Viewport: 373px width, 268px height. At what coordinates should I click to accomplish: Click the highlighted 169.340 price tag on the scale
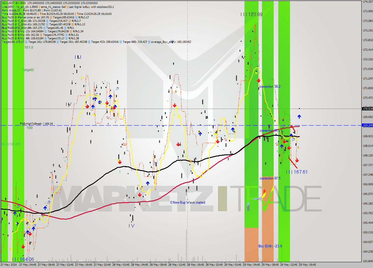(x=367, y=126)
